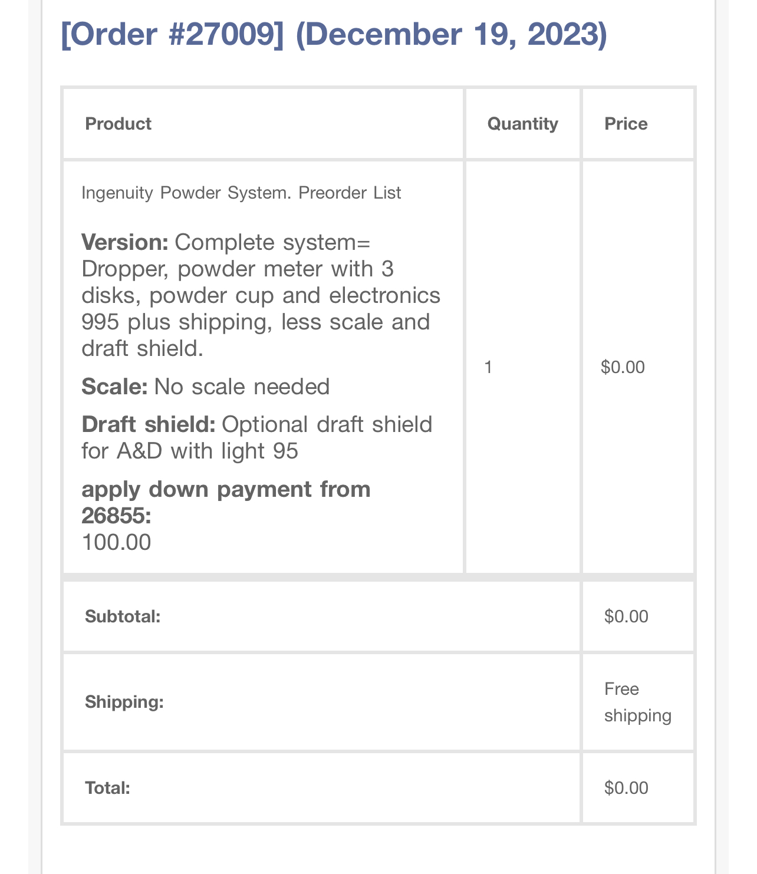
Task: Click the Free shipping text
Action: [637, 702]
